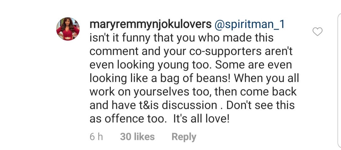This screenshot has height=150, width=341.
Task: Click the "t&is discussion" text line
Action: pyautogui.click(x=192, y=105)
